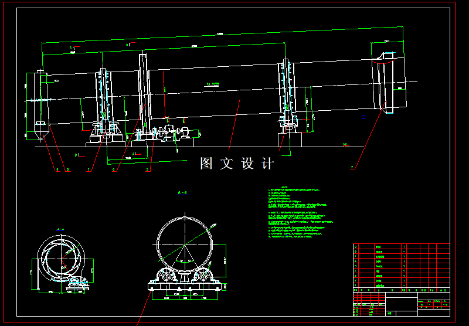Click the parts list header row
The height and width of the screenshot is (326, 469).
(x=402, y=290)
